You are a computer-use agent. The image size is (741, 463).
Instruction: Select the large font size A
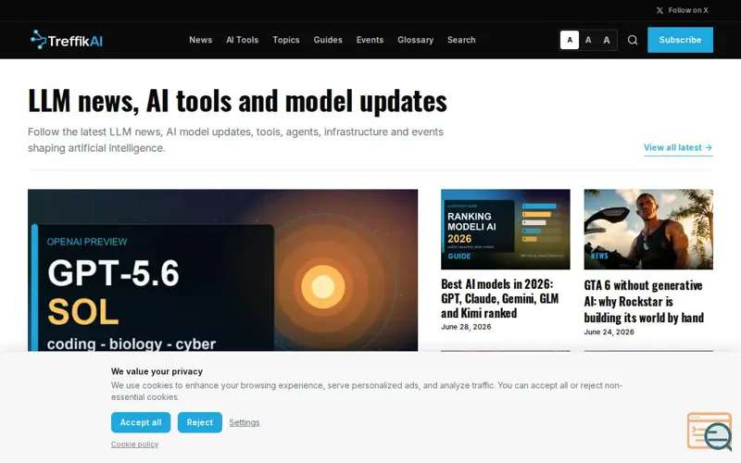click(607, 40)
